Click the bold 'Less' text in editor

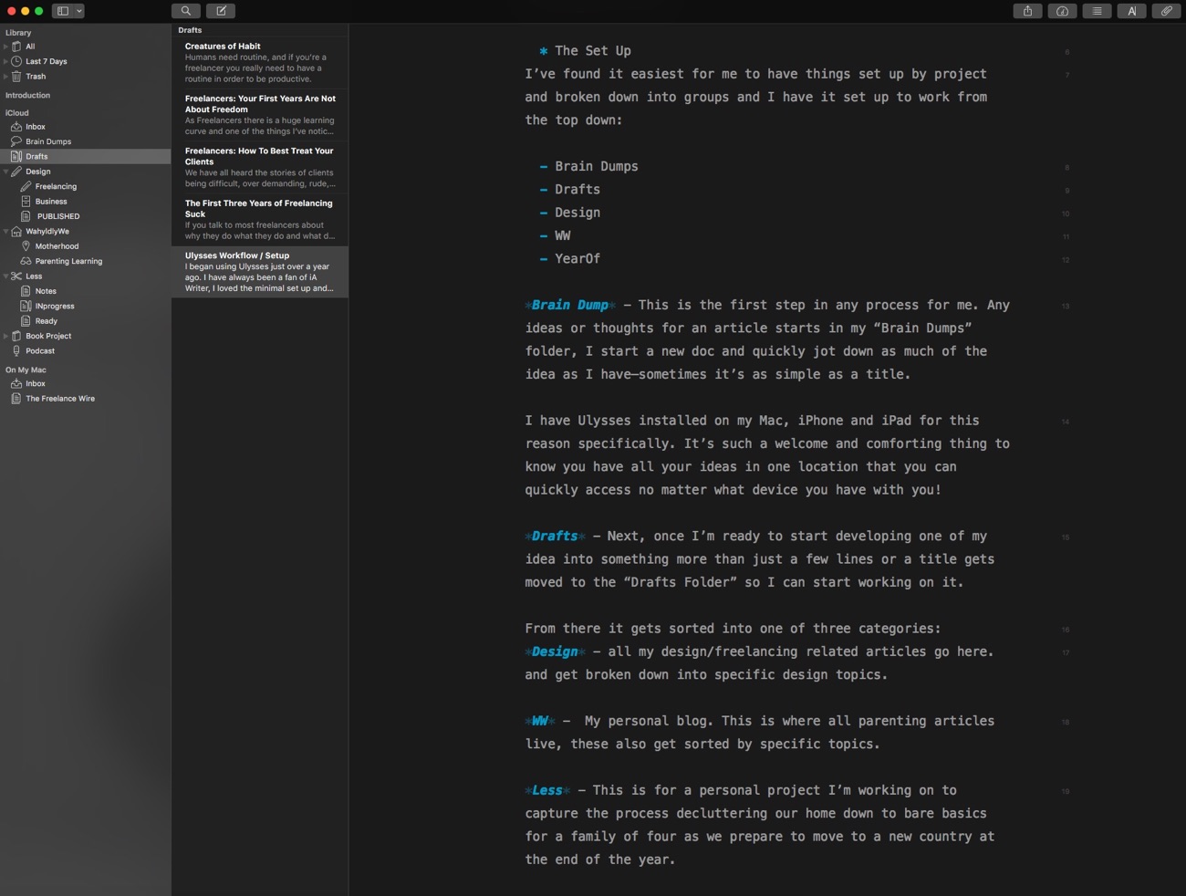click(x=547, y=790)
